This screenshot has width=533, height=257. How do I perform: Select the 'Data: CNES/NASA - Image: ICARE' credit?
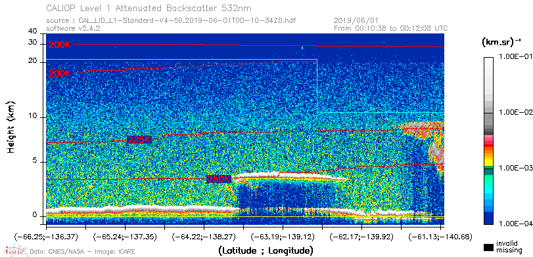pyautogui.click(x=83, y=252)
